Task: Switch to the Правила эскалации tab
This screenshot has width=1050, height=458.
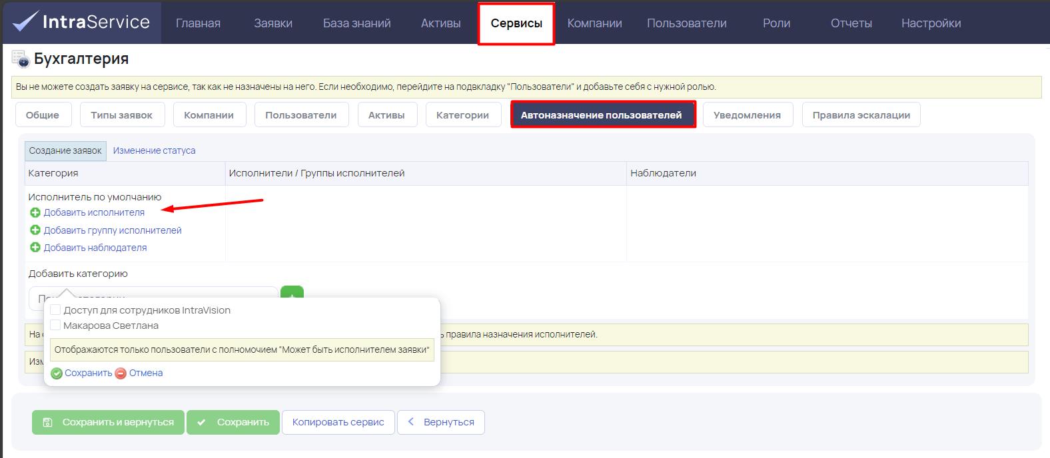Action: coord(861,114)
